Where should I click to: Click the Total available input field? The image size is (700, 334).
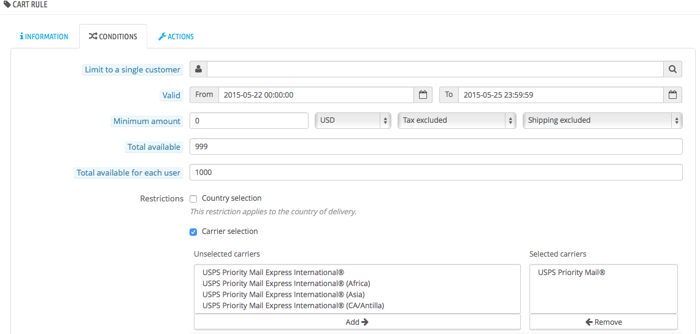click(436, 147)
